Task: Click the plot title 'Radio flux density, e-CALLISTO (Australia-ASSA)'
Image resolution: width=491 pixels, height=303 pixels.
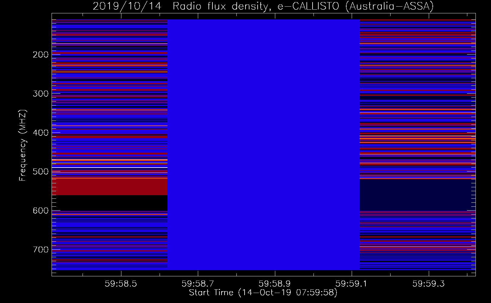Action: pyautogui.click(x=303, y=6)
